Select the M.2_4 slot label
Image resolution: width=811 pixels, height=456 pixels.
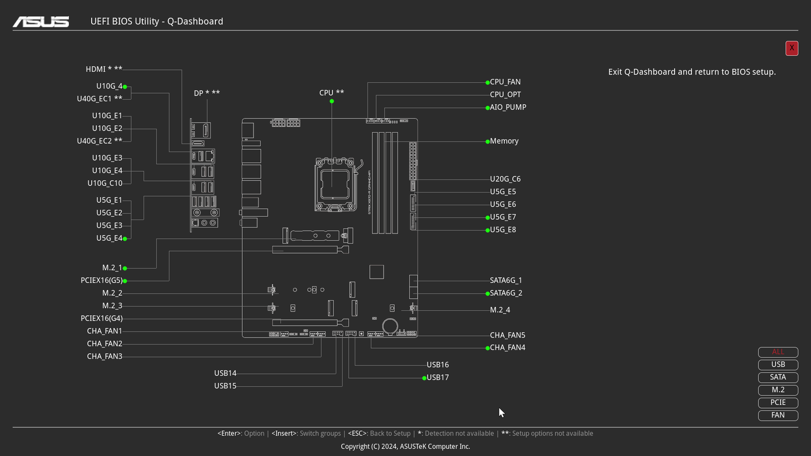[500, 310]
